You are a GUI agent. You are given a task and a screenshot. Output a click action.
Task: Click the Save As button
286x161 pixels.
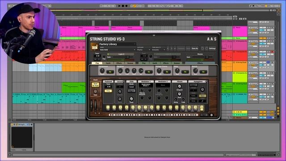(x=195, y=48)
